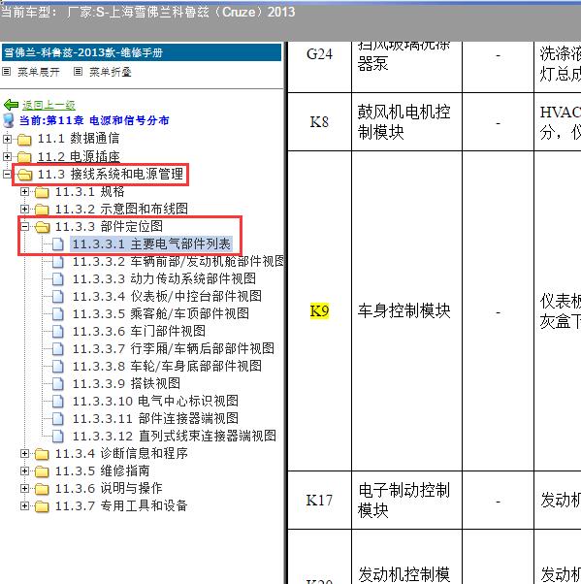The width and height of the screenshot is (581, 584).
Task: Expand the 11.3.5 维修指南 node
Action: click(24, 470)
